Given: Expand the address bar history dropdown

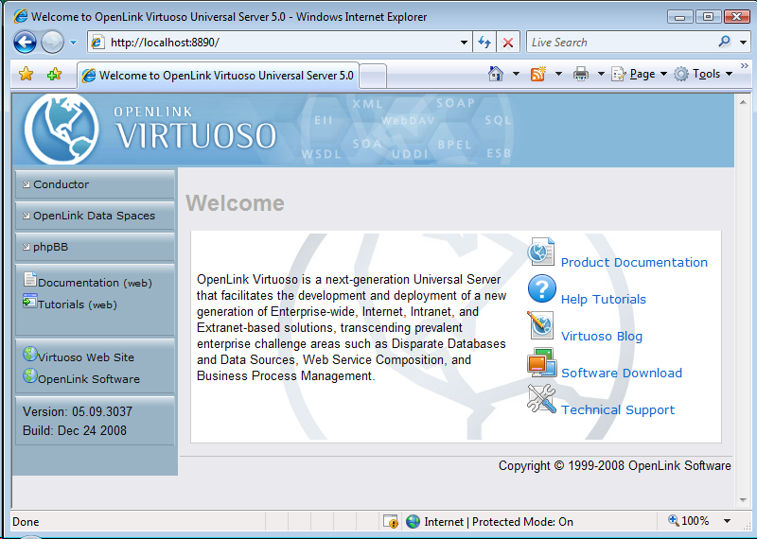Looking at the screenshot, I should [464, 43].
